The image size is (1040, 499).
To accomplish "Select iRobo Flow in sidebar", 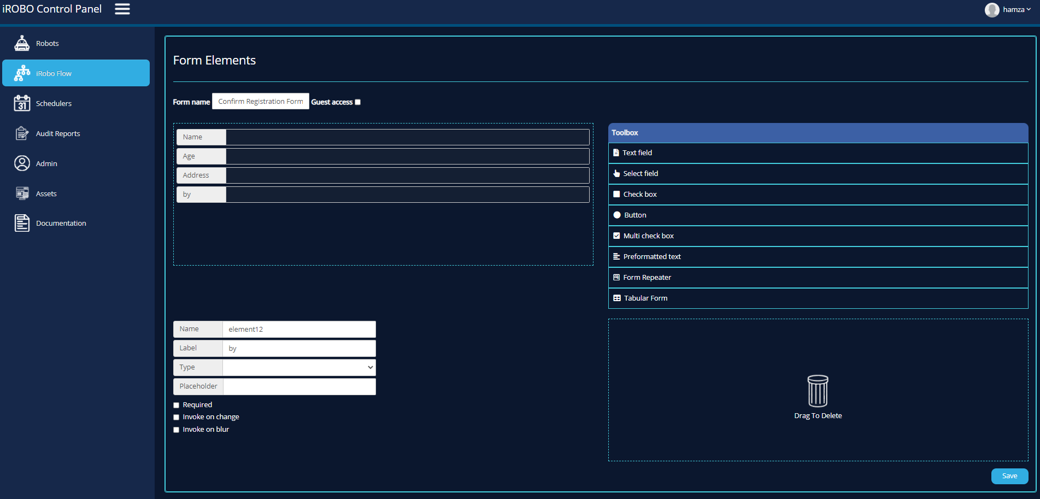I will 76,73.
